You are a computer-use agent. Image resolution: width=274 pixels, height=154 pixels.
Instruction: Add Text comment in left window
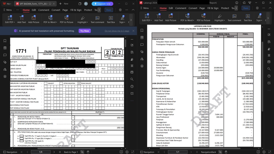pyautogui.click(x=97, y=19)
